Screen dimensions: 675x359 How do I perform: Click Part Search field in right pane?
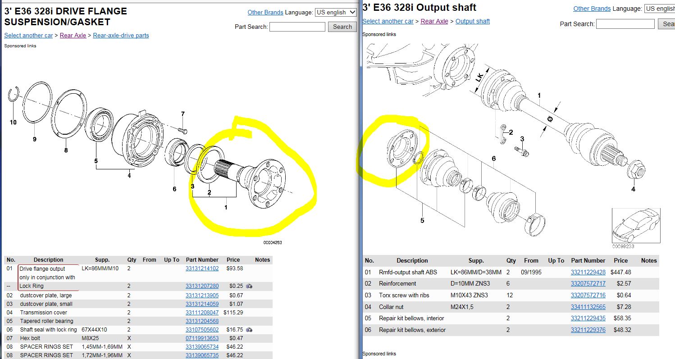[625, 24]
